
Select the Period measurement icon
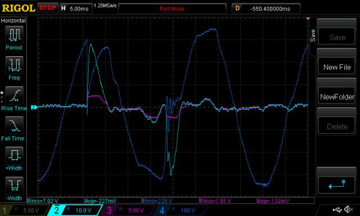(x=14, y=35)
